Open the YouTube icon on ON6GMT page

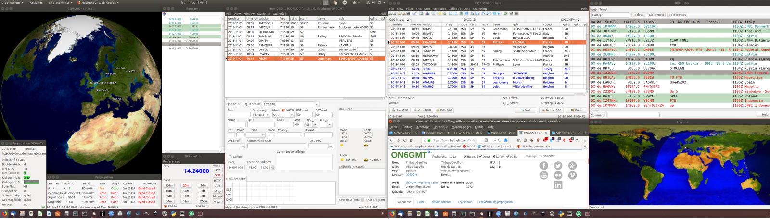pyautogui.click(x=544, y=175)
